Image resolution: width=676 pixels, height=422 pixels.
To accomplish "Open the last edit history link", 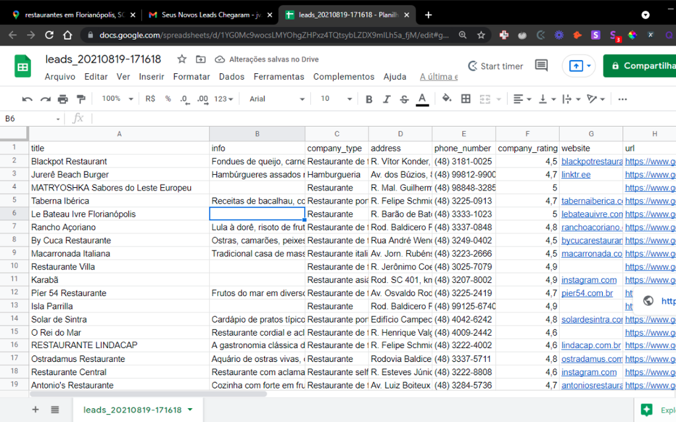I will pos(439,76).
